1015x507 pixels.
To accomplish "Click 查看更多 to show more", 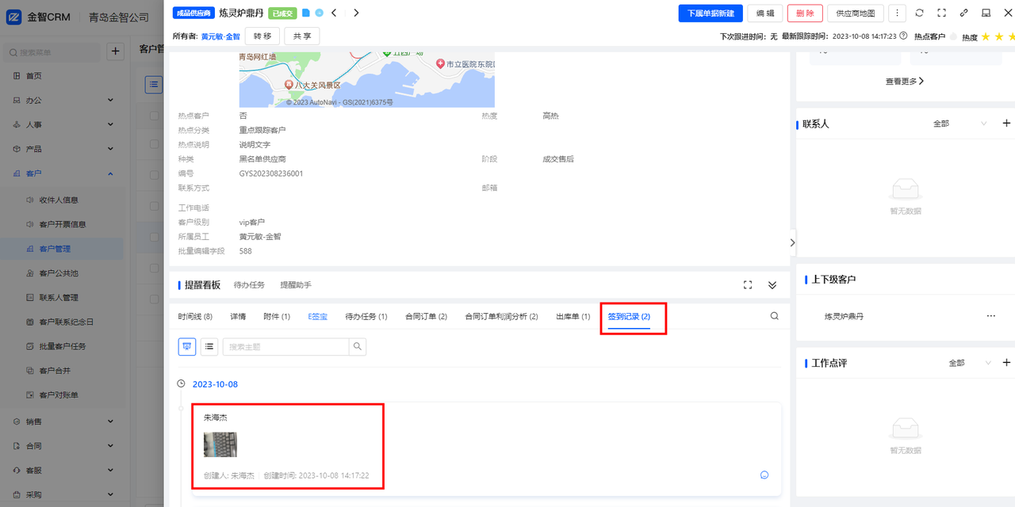I will (905, 81).
